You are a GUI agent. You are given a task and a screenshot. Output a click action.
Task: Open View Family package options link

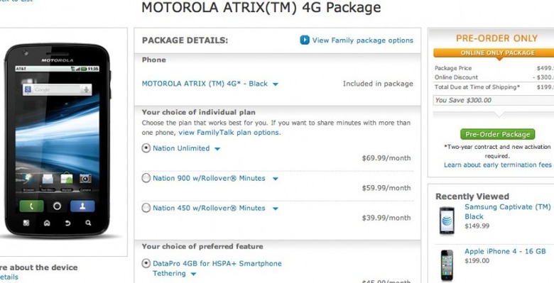point(362,40)
